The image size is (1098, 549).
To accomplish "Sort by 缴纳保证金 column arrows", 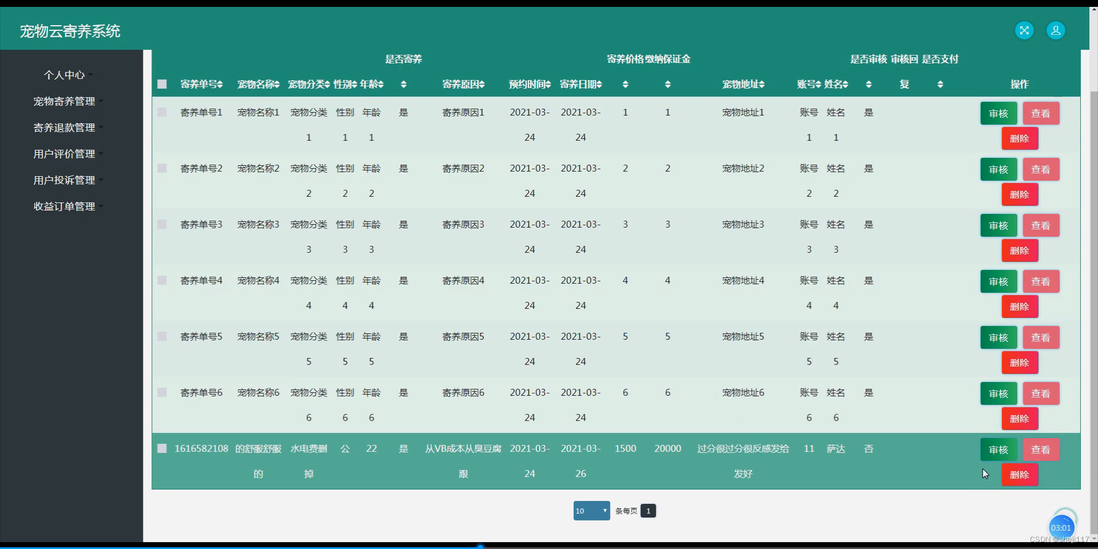I will tap(668, 85).
